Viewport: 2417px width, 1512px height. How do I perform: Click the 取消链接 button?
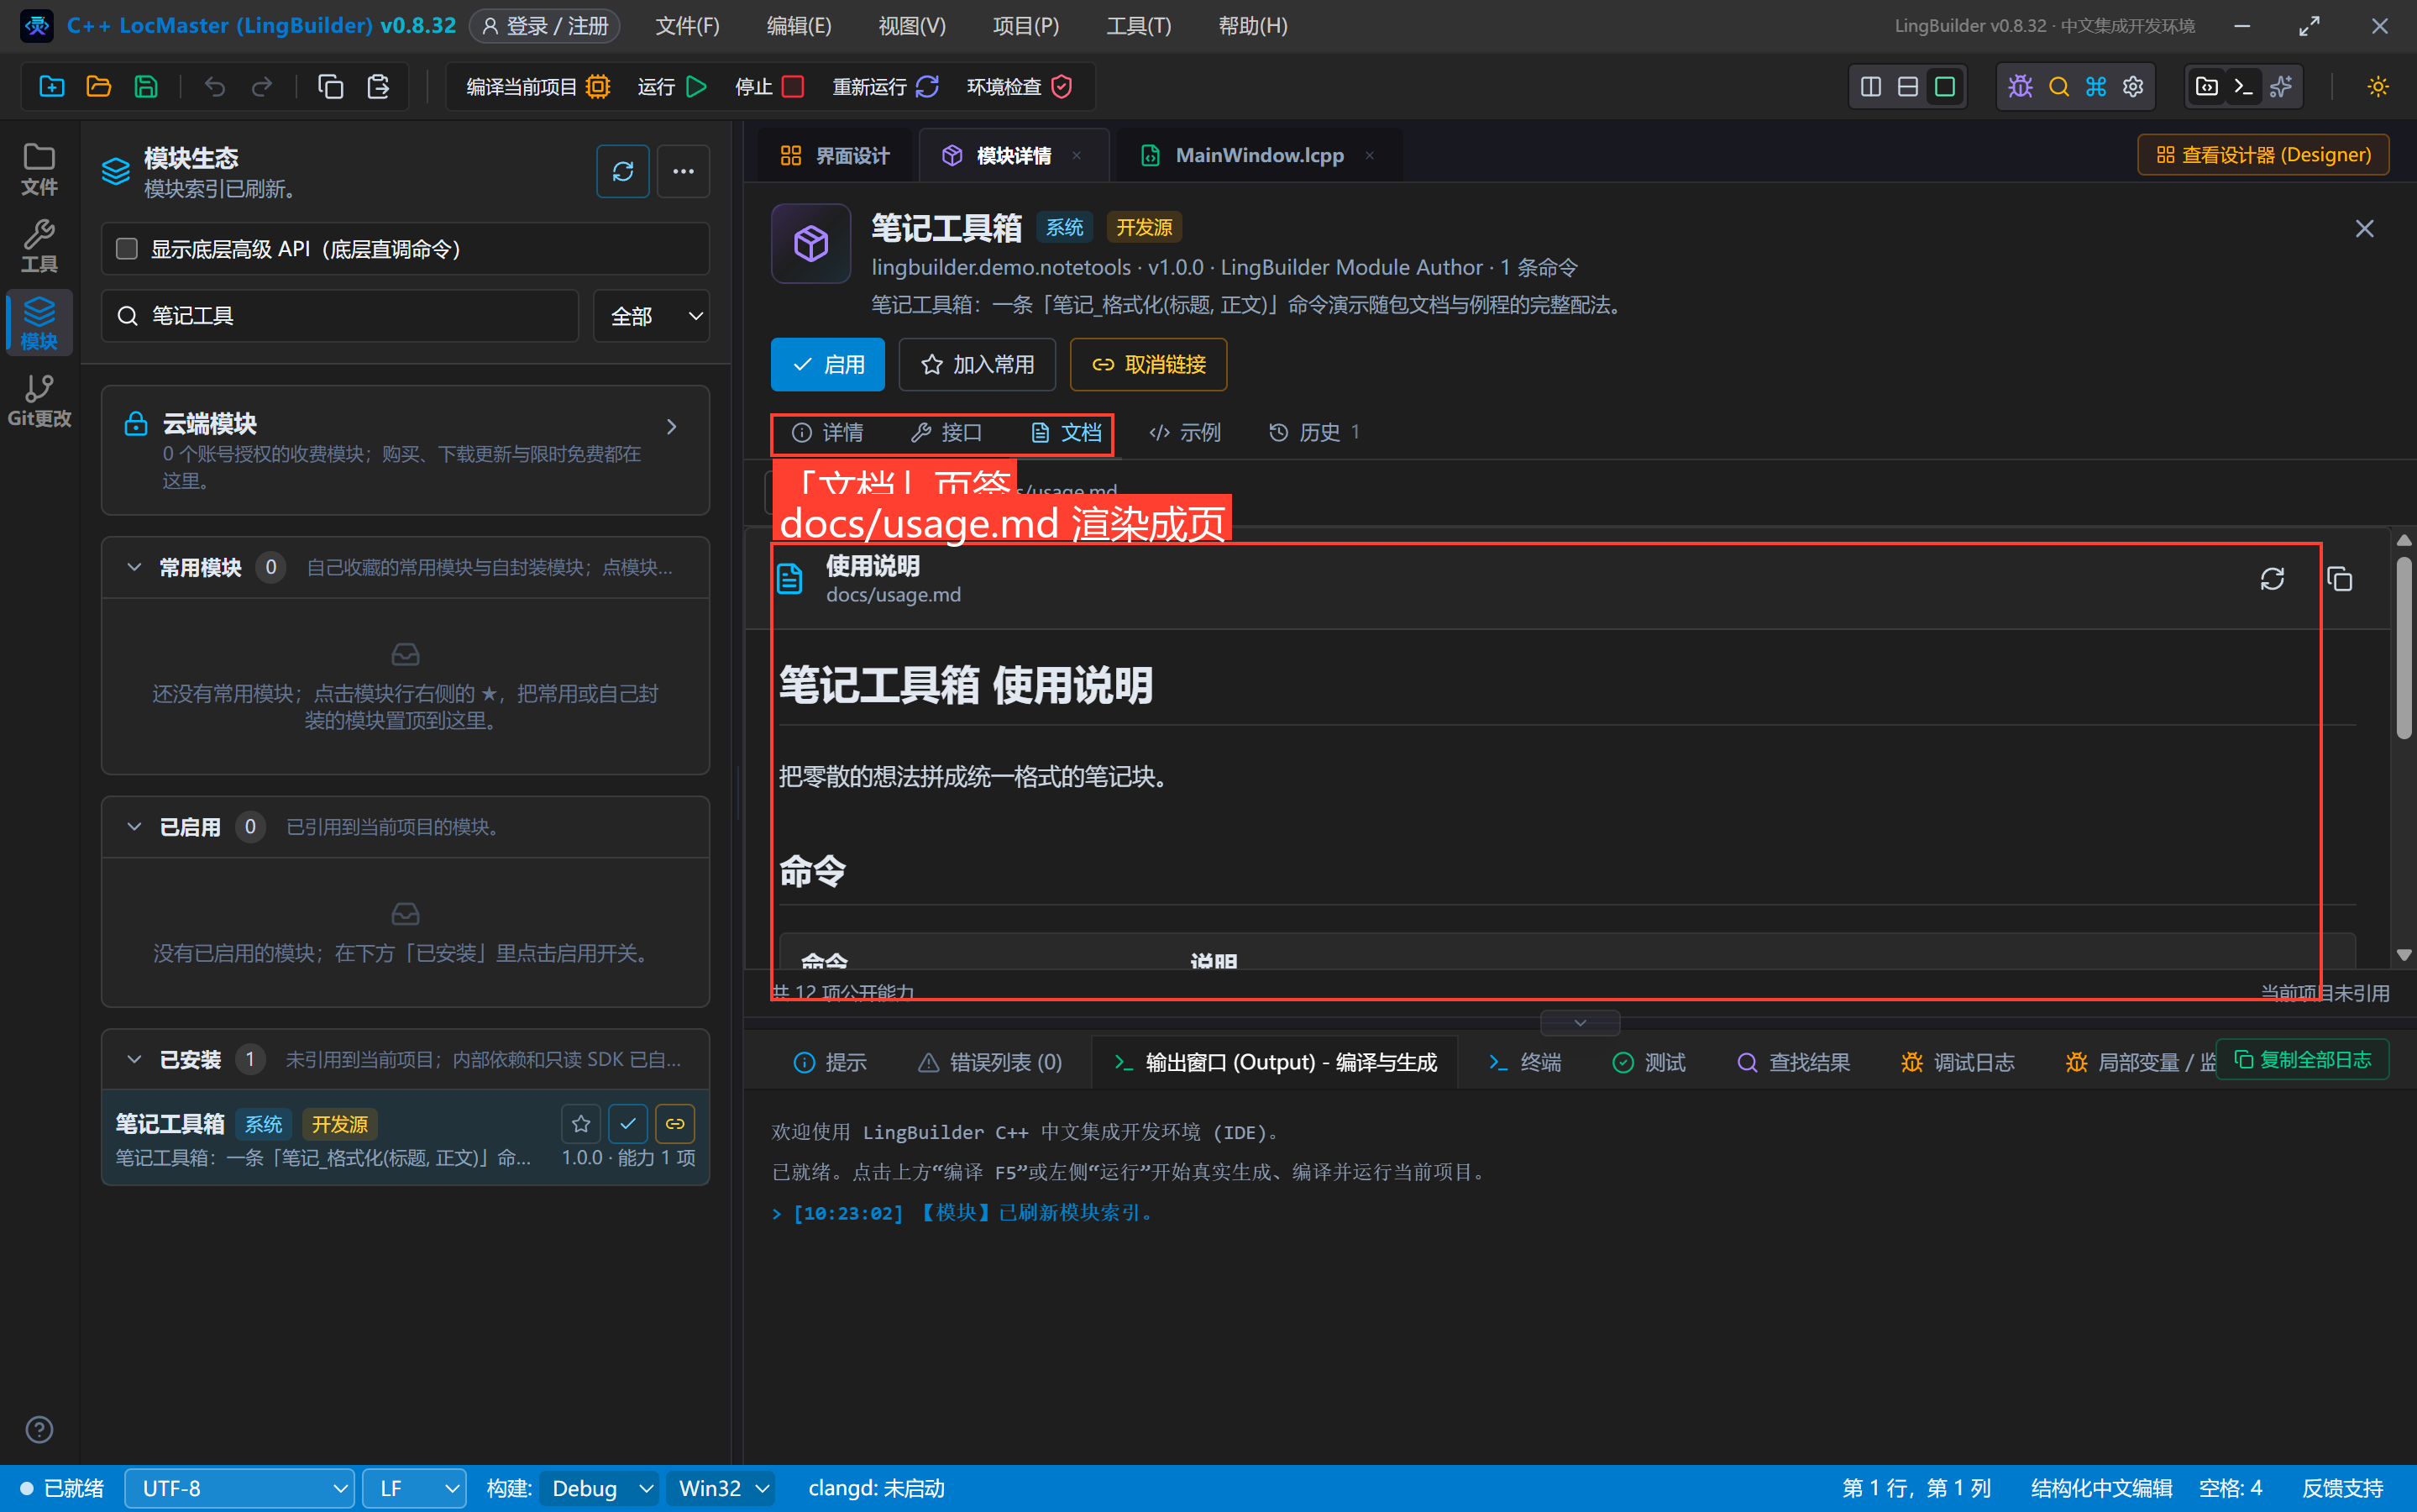pos(1149,364)
